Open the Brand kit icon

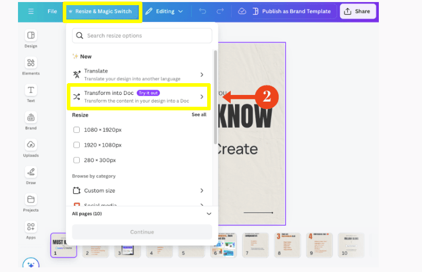pyautogui.click(x=31, y=118)
